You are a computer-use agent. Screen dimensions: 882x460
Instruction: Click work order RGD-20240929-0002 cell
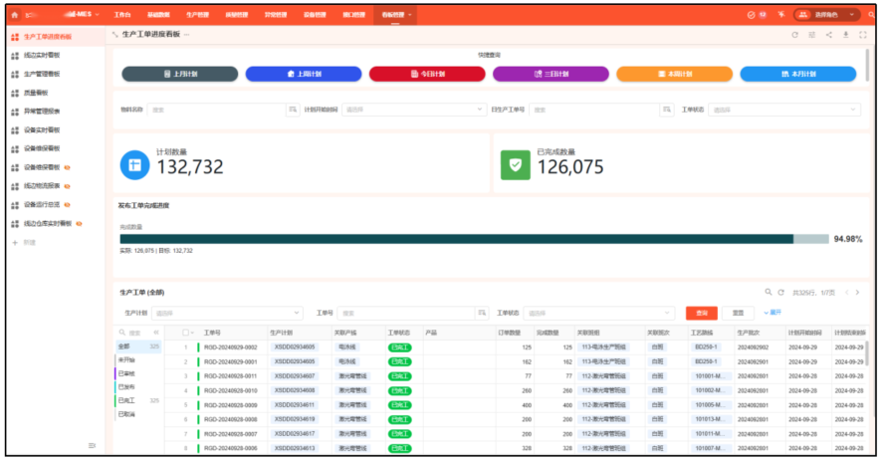(231, 347)
